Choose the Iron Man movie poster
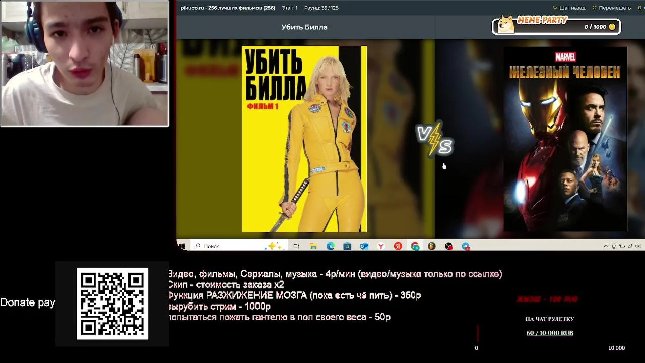The width and height of the screenshot is (645, 363). click(565, 139)
